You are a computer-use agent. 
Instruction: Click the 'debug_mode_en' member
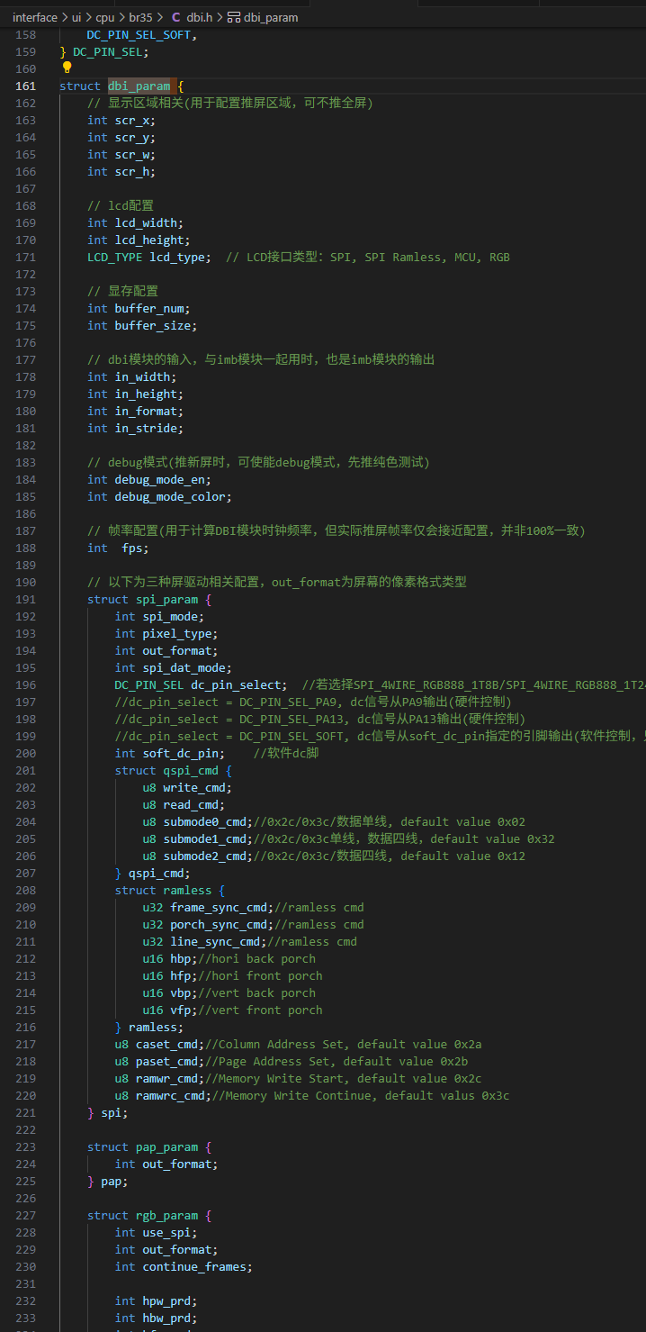159,480
